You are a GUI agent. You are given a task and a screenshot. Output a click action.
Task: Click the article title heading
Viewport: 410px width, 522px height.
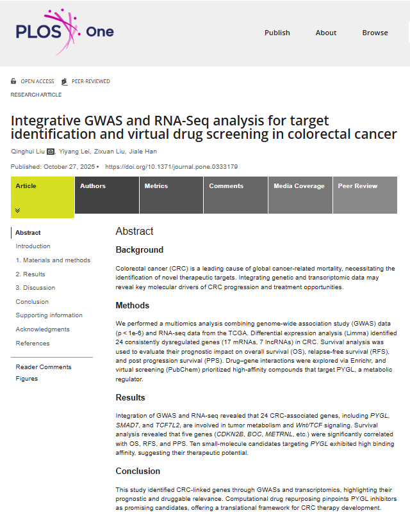[x=204, y=127]
